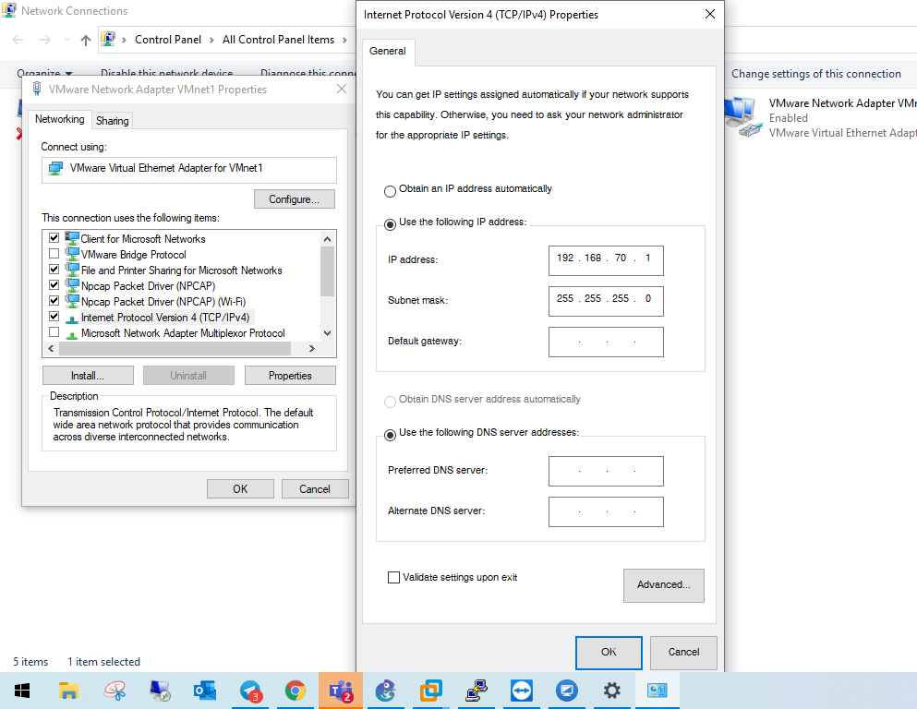Click the forward arrow in Network Connections
Viewport: 917px width, 709px height.
45,40
